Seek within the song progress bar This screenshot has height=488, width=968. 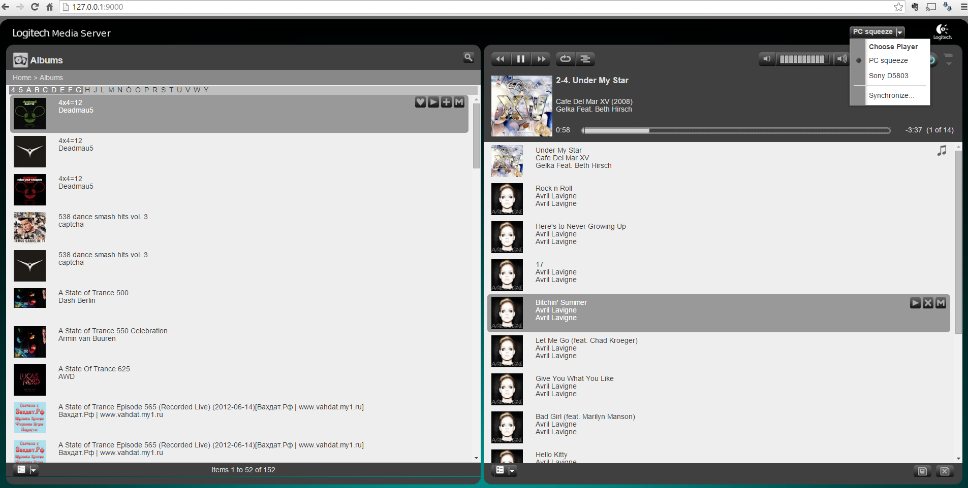[x=736, y=130]
